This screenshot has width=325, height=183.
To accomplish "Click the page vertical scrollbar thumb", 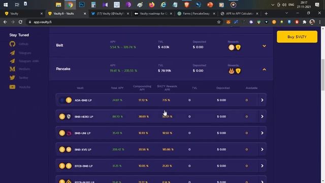I will point(323,75).
